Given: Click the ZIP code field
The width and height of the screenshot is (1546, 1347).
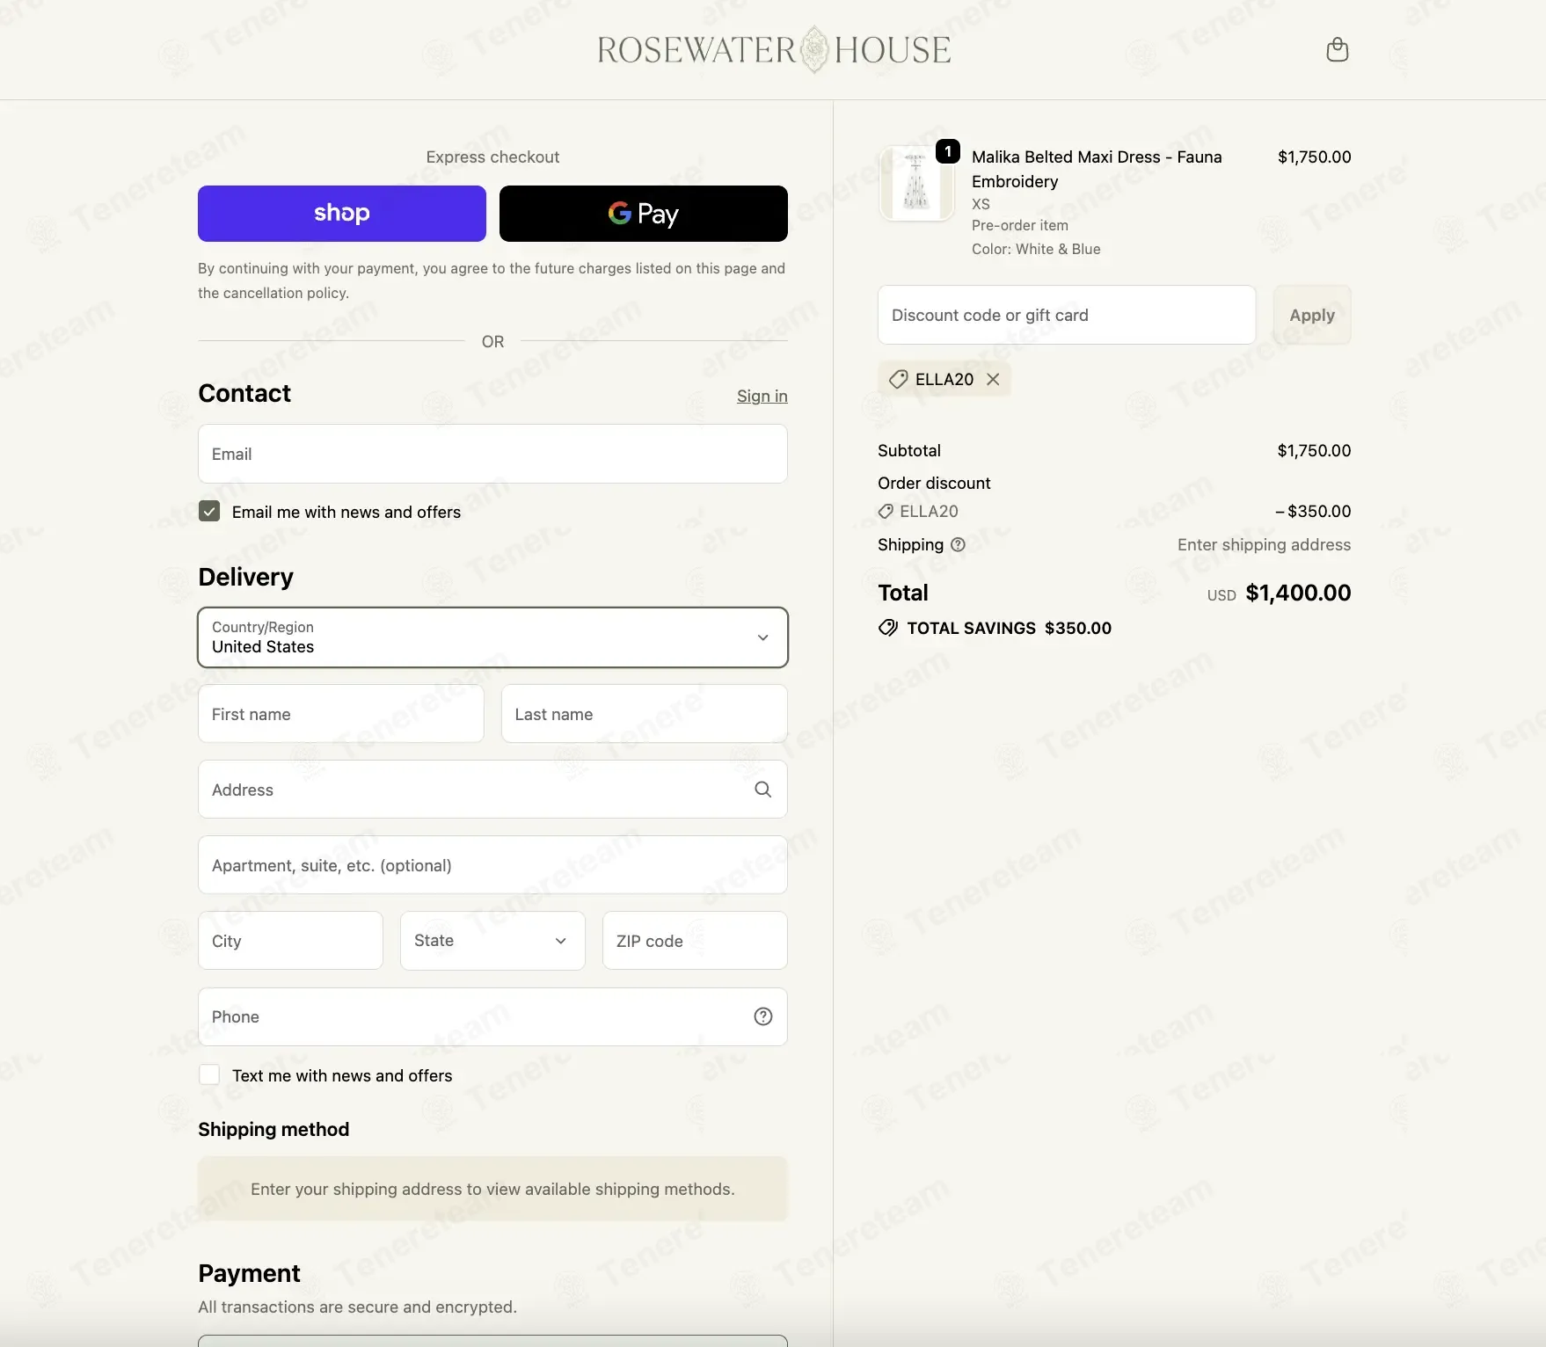Looking at the screenshot, I should tap(695, 941).
